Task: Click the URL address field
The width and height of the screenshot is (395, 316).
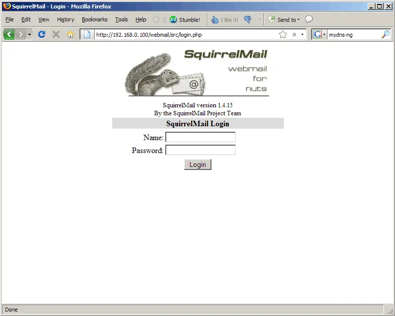Action: [187, 35]
